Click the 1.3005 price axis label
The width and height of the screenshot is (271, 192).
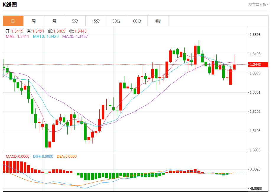coord(255,150)
